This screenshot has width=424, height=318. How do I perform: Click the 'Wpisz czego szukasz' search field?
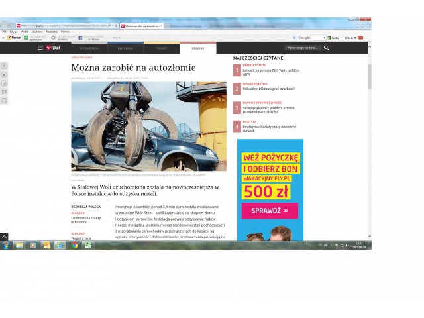[x=303, y=48]
